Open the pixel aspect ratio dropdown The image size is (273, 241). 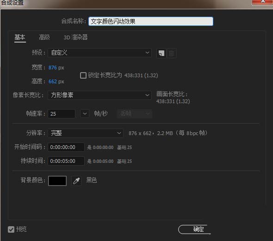pos(99,95)
